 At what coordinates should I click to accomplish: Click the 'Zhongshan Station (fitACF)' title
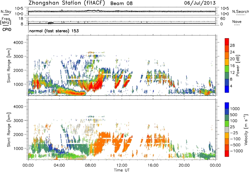pos(67,3)
